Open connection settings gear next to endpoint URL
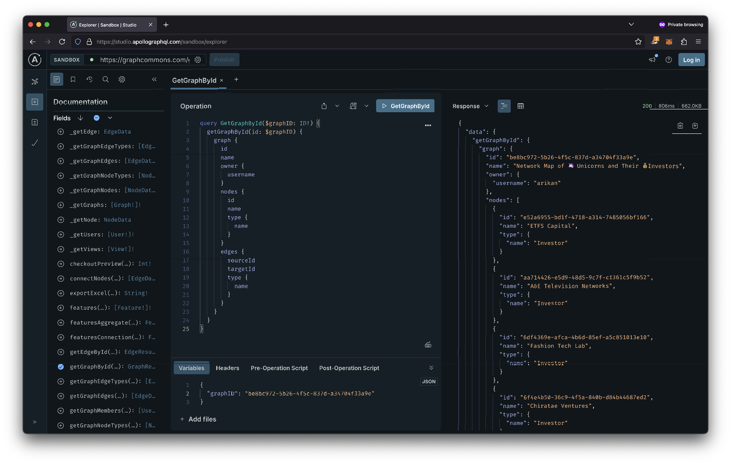 pyautogui.click(x=198, y=60)
